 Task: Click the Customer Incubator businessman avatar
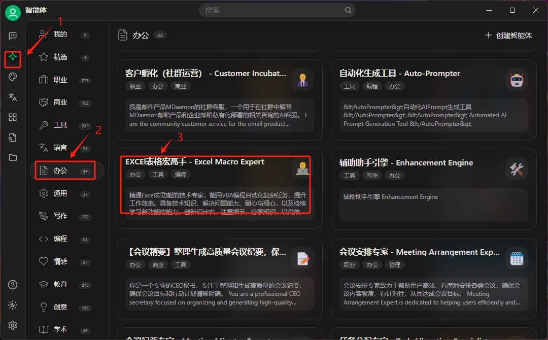[x=302, y=80]
